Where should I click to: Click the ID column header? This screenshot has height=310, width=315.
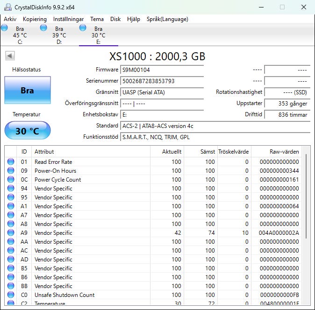point(24,151)
